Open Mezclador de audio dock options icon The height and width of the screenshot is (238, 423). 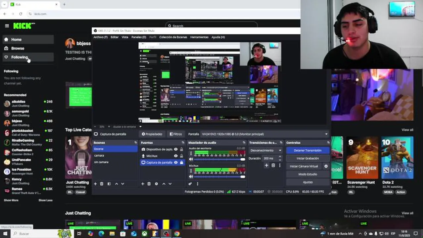(244, 143)
